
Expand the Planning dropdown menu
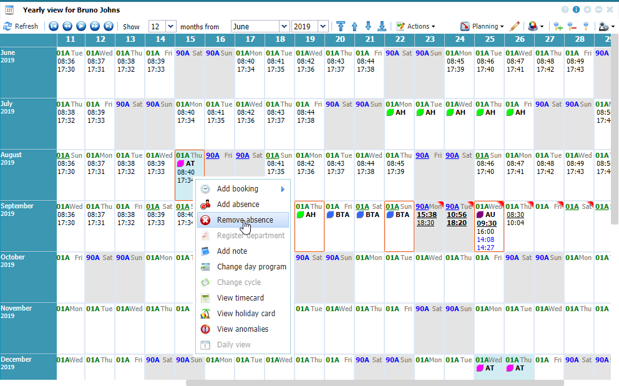(482, 26)
